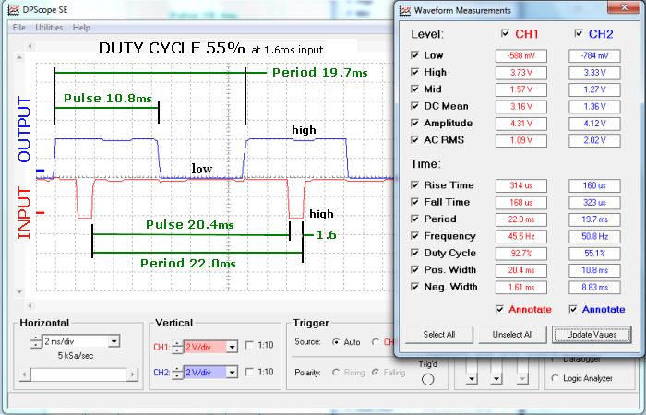Toggle the red CH1 Annotate checkbox
This screenshot has width=646, height=415.
(x=500, y=309)
